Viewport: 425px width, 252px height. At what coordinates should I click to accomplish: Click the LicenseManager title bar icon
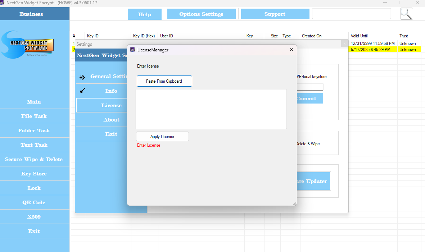click(132, 50)
